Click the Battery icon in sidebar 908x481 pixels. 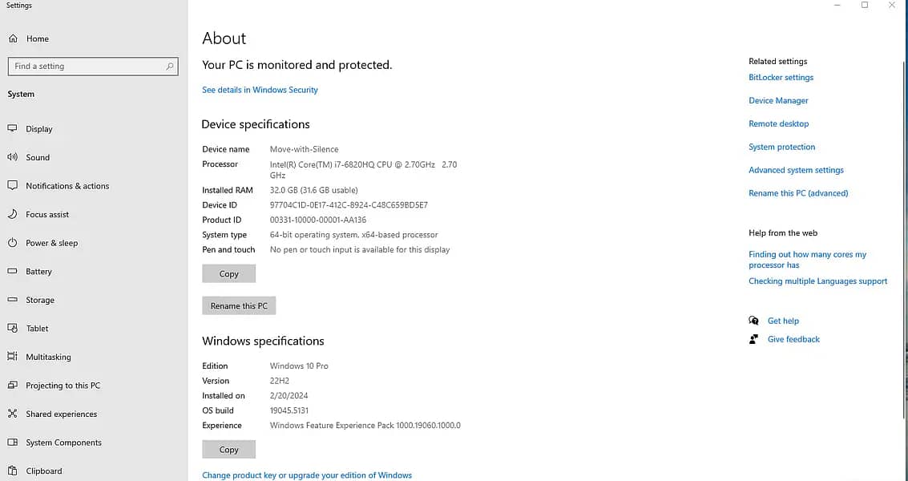(12, 272)
